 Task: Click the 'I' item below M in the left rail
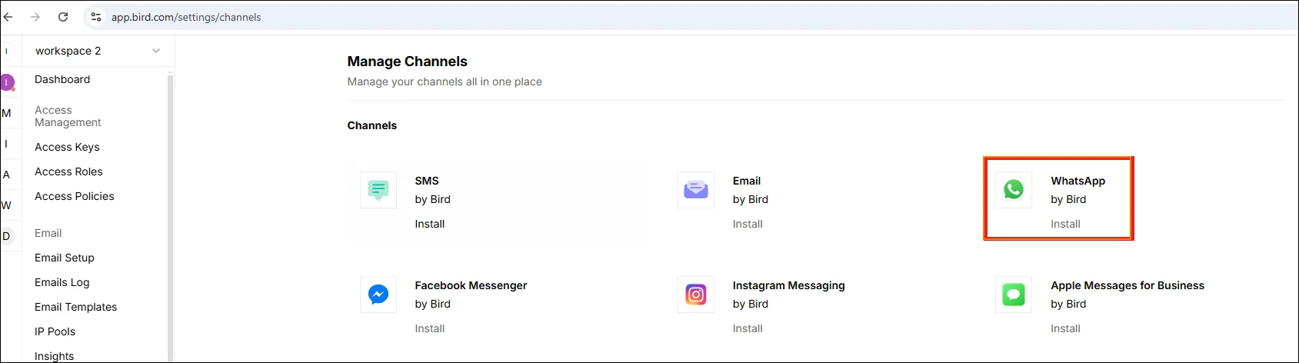click(x=6, y=144)
